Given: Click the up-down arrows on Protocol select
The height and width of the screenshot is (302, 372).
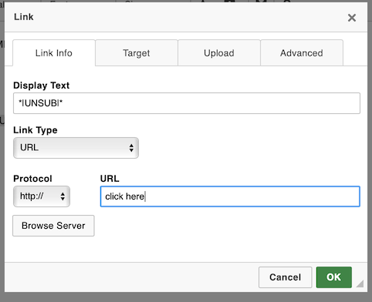Looking at the screenshot, I should tap(63, 196).
